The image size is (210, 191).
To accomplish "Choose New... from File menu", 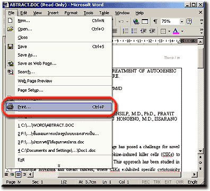I will click(59, 21).
